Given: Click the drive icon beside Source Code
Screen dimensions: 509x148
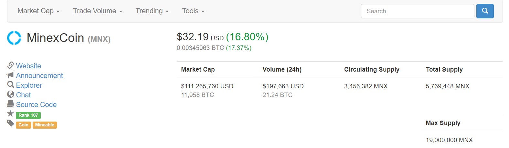Looking at the screenshot, I should 11,104.
